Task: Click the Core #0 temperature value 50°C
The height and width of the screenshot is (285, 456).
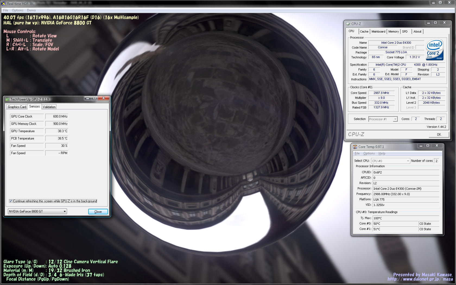Action: (x=395, y=224)
